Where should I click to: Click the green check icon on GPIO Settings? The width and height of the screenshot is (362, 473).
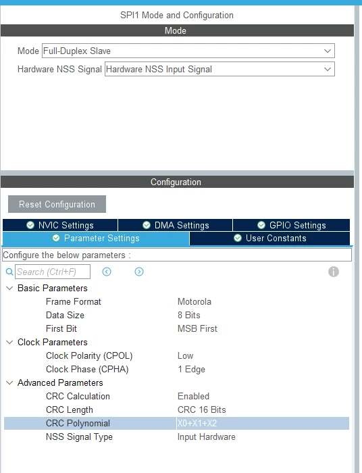tap(261, 225)
